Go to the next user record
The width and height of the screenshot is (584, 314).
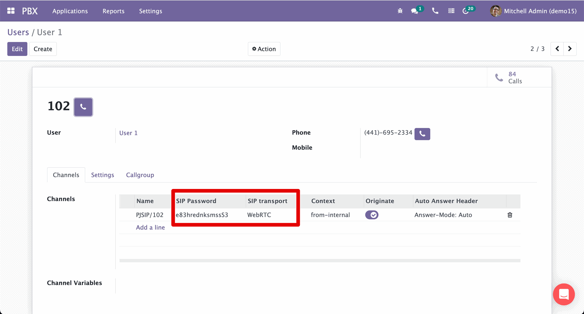click(x=570, y=49)
